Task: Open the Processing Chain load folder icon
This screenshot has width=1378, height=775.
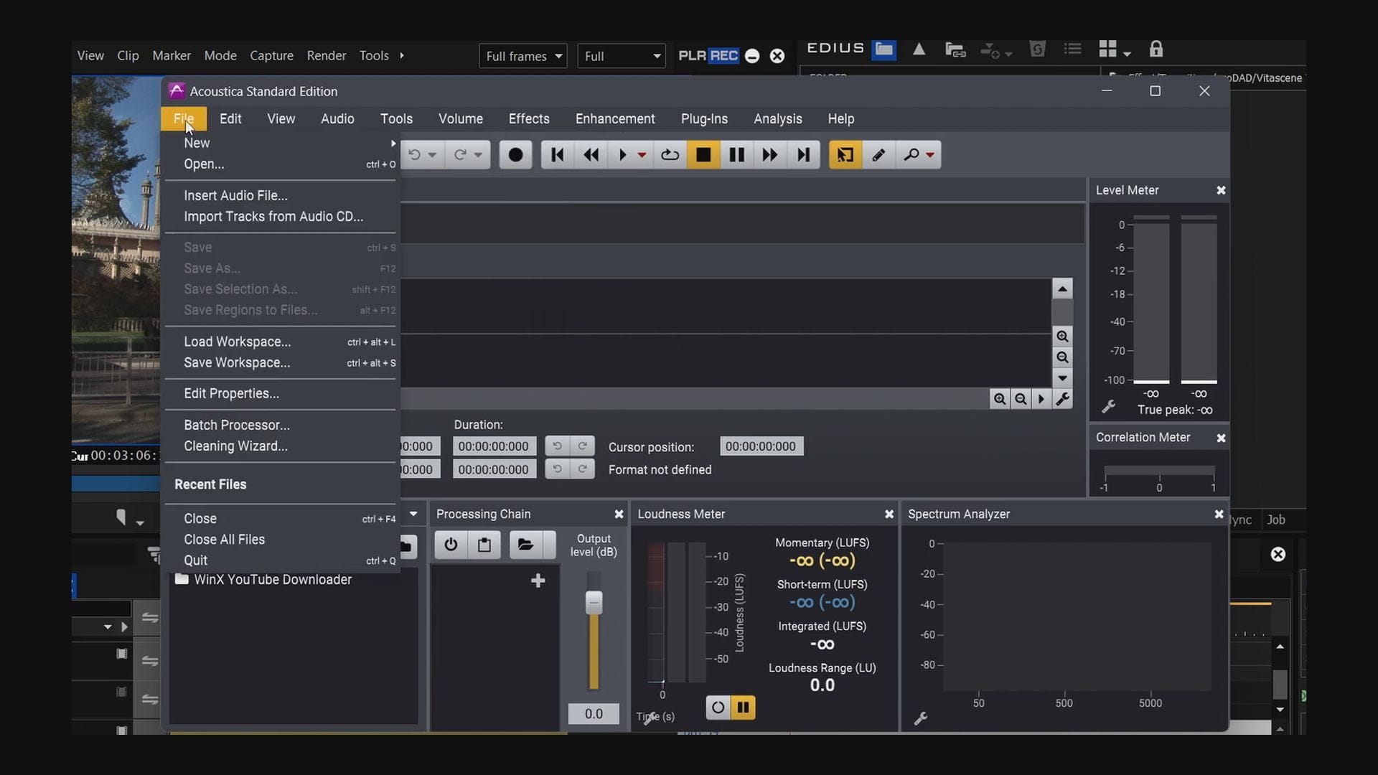Action: coord(525,545)
